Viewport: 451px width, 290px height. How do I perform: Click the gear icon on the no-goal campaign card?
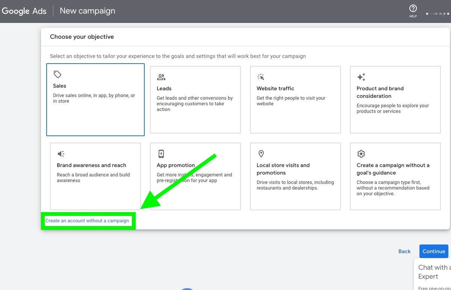tap(361, 153)
